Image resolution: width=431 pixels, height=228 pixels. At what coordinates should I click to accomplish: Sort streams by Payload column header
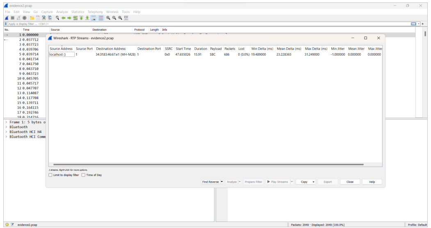[x=216, y=49]
